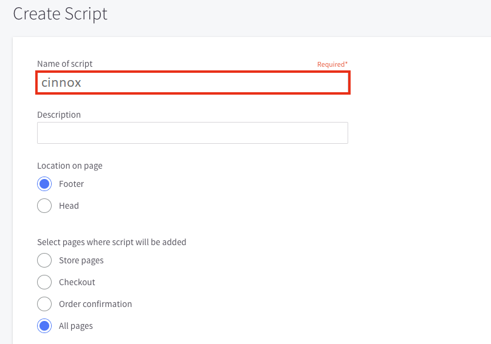Select the Footer radio button

point(44,184)
